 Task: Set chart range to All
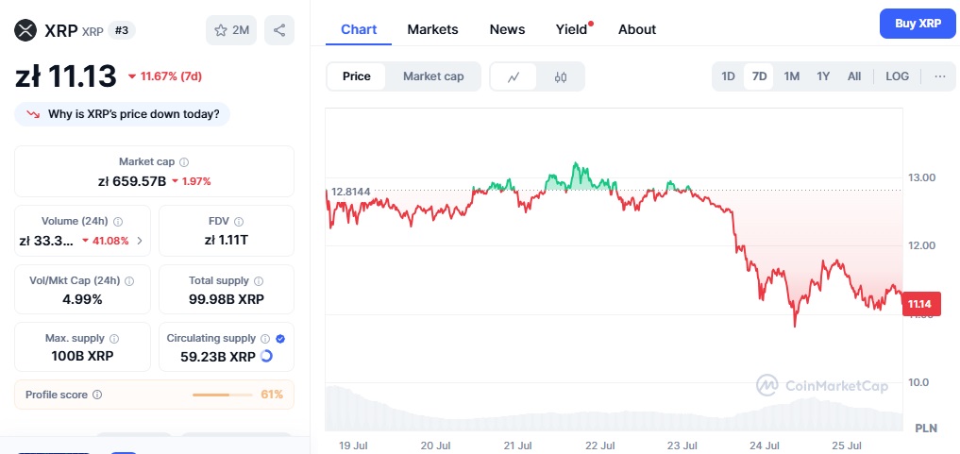(854, 76)
